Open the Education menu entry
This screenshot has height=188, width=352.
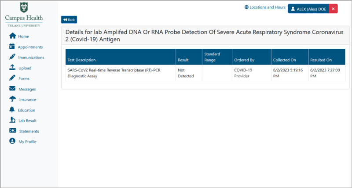point(26,110)
